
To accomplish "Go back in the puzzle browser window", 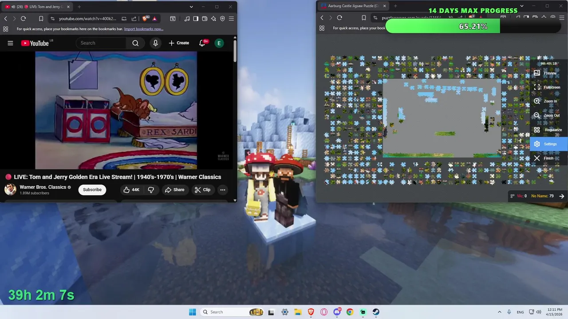I will click(x=322, y=18).
